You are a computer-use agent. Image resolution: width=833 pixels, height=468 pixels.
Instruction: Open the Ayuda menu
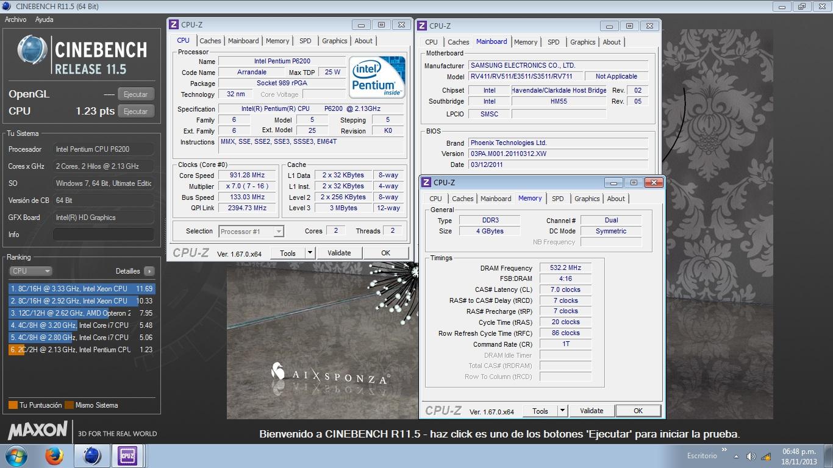point(44,19)
